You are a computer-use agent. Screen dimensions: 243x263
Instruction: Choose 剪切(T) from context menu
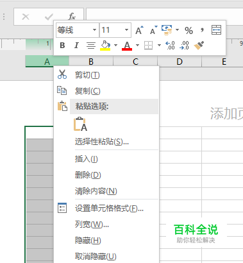[106, 75]
